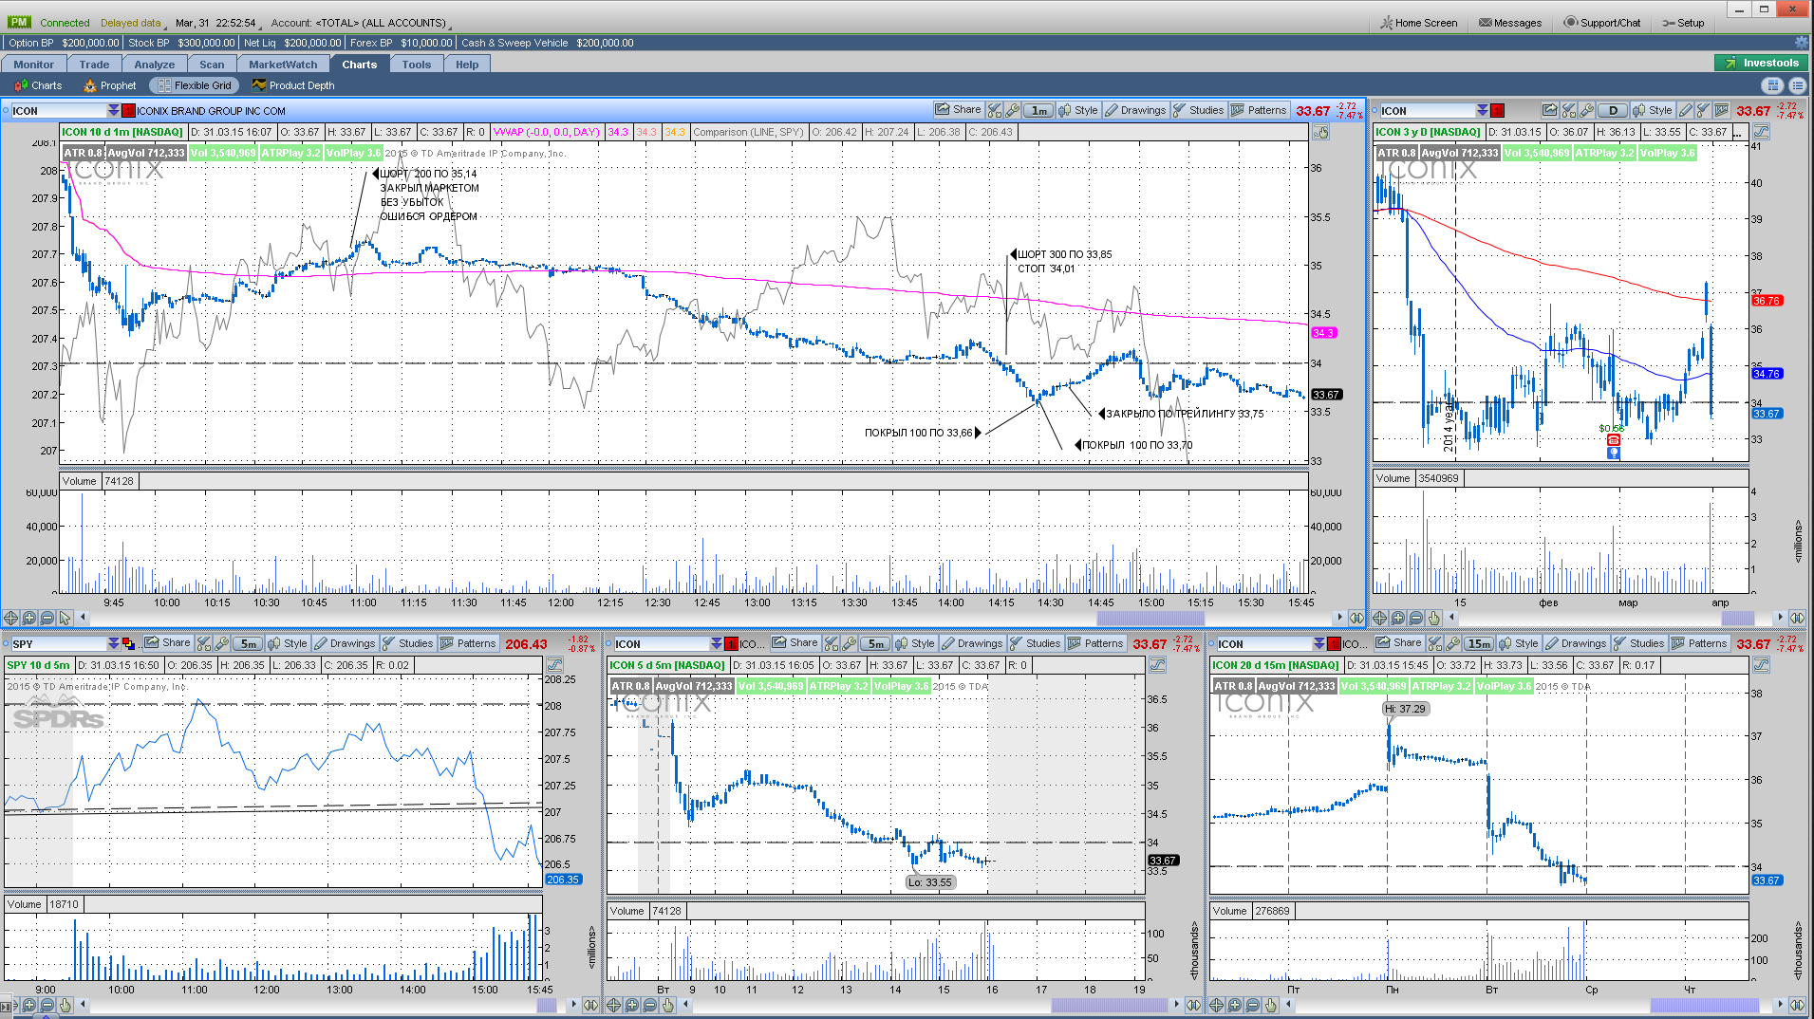1814x1019 pixels.
Task: Open 1m timeframe selector in top chart
Action: pos(1039,110)
